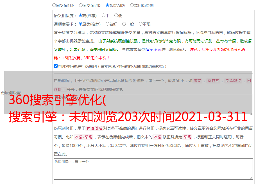Toggle 同时对标题进行伪原创 checkbox
This screenshot has width=256, height=185.
click(x=56, y=66)
